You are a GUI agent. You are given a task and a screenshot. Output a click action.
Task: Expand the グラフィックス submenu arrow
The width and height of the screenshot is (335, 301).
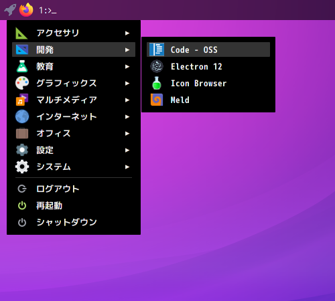(x=127, y=84)
